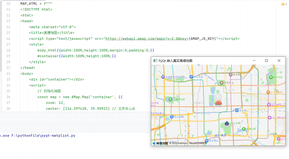Screen dimensions: 289x159
Task: Click the const map = new AMap.Map line
Action: pyautogui.click(x=80, y=97)
